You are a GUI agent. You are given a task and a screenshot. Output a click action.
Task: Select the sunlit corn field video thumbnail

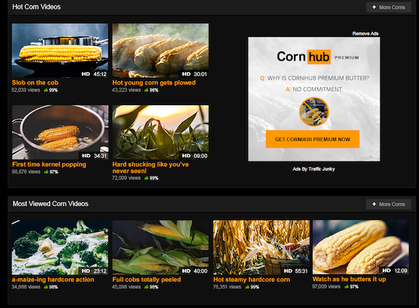pos(160,132)
